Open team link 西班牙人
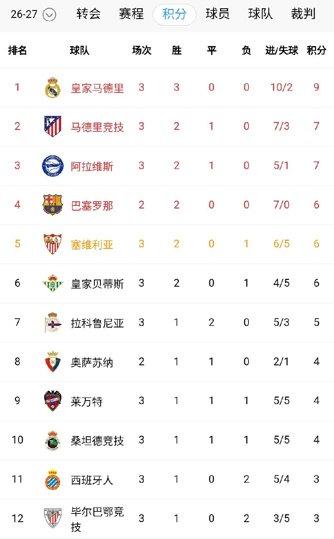The height and width of the screenshot is (539, 334). pos(92,480)
